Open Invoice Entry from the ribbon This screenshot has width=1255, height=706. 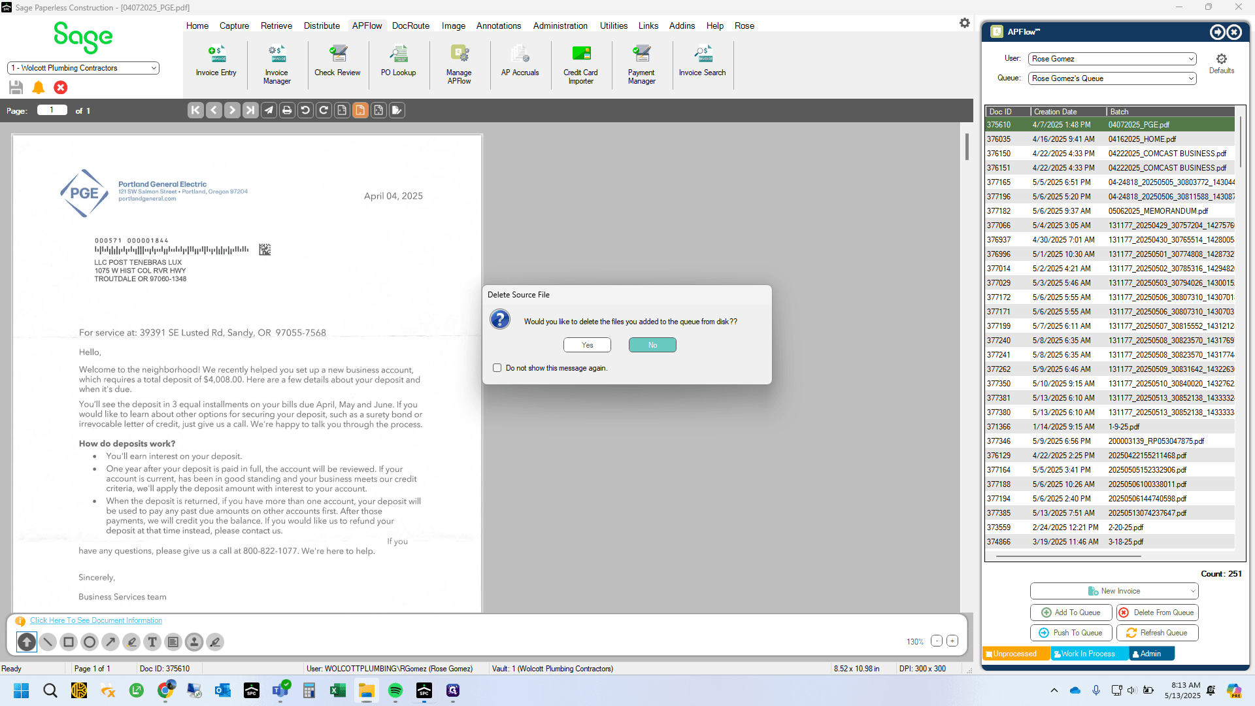point(216,62)
